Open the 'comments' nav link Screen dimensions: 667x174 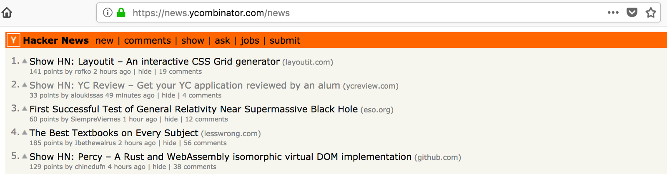(x=147, y=40)
